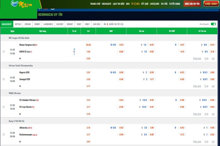Screen dimensions: 220x146
Task: Click the Mitom logo
Action: (21, 4)
